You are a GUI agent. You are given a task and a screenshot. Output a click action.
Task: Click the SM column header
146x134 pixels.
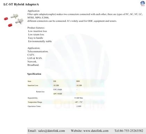(x=55, y=81)
